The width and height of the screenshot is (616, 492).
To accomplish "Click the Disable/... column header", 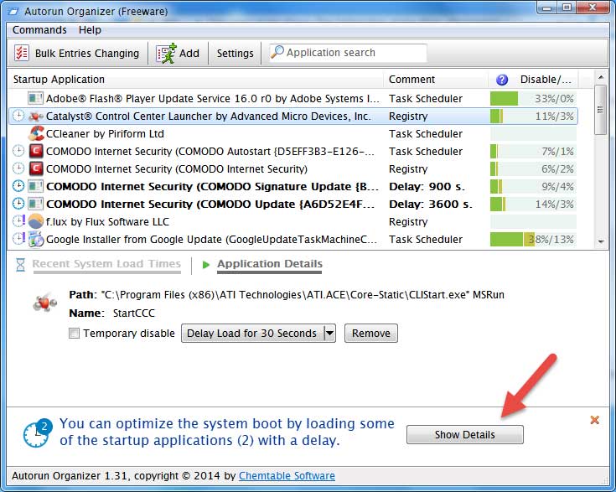I will coord(546,80).
